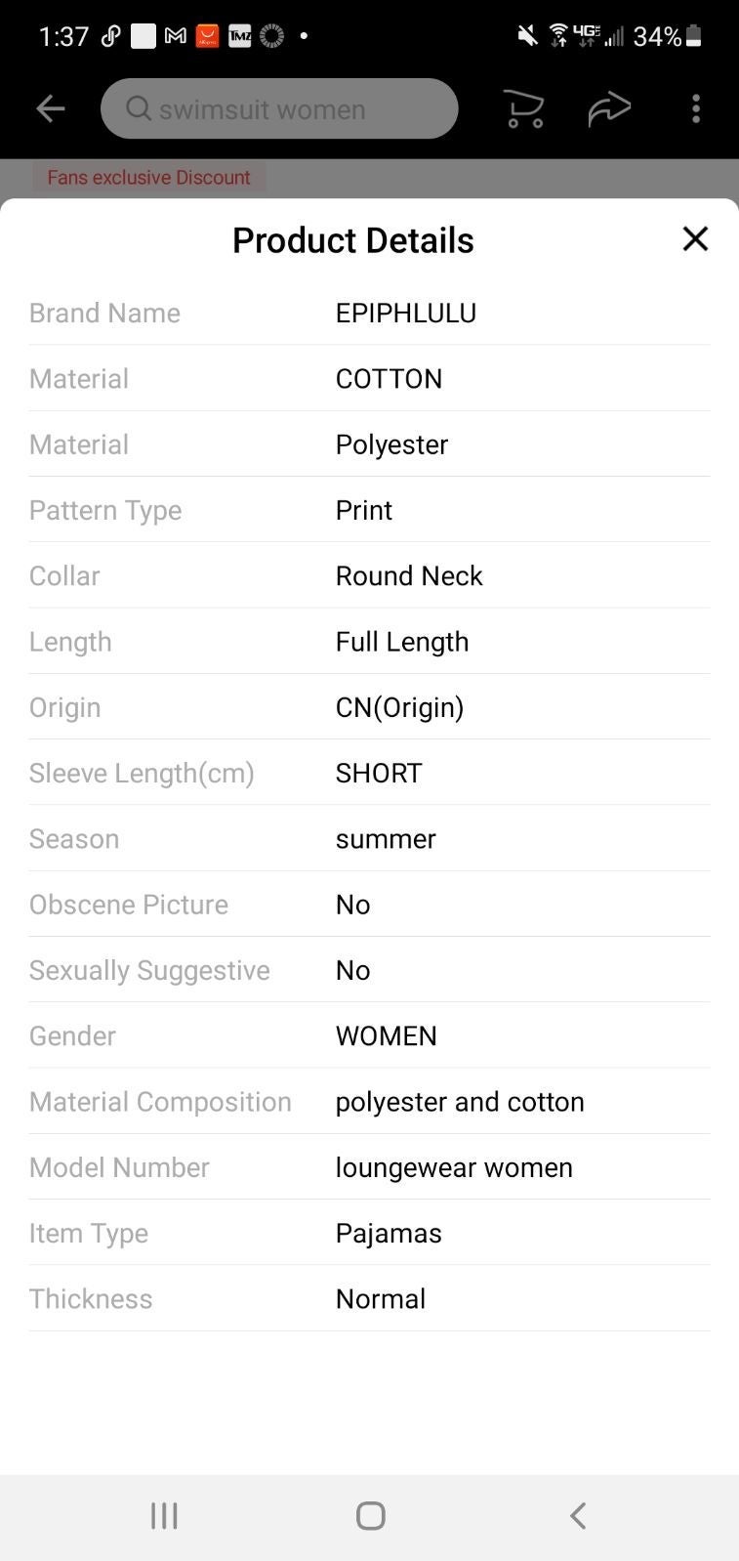Focus the 'swimsuit women' search field
Image resolution: width=739 pixels, height=1561 pixels.
pos(279,108)
